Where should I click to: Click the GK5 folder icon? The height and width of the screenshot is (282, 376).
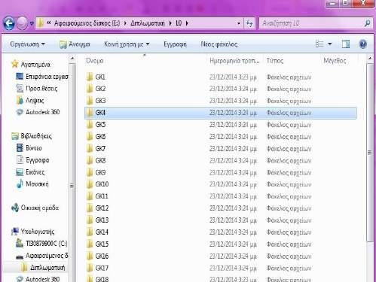pos(90,125)
